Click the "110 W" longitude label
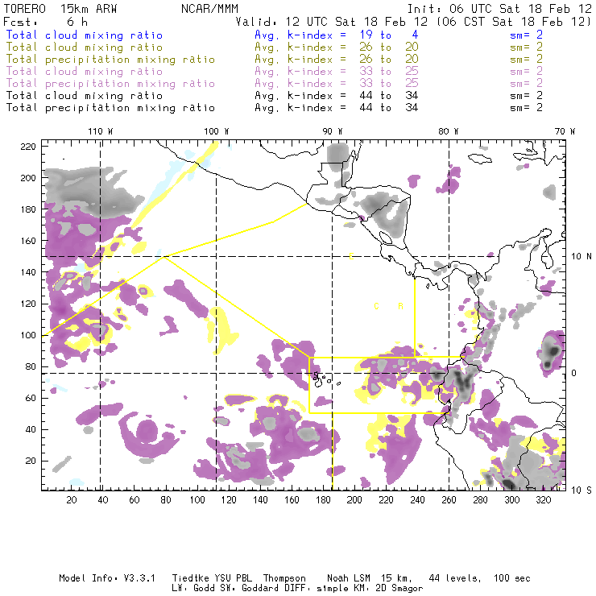 101,131
